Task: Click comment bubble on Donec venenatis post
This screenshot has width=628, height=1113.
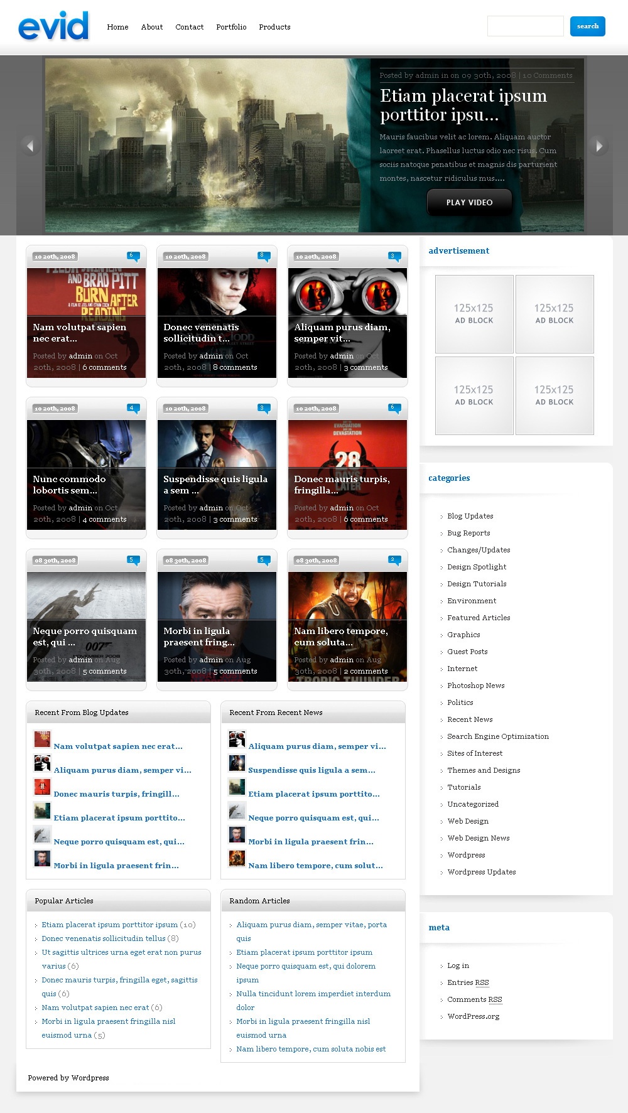Action: [264, 256]
